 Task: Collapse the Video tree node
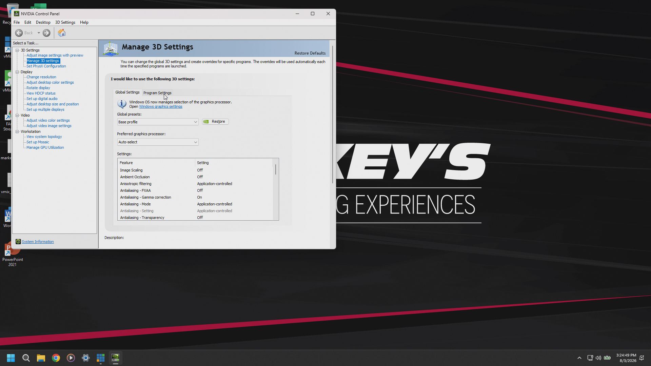(x=17, y=115)
